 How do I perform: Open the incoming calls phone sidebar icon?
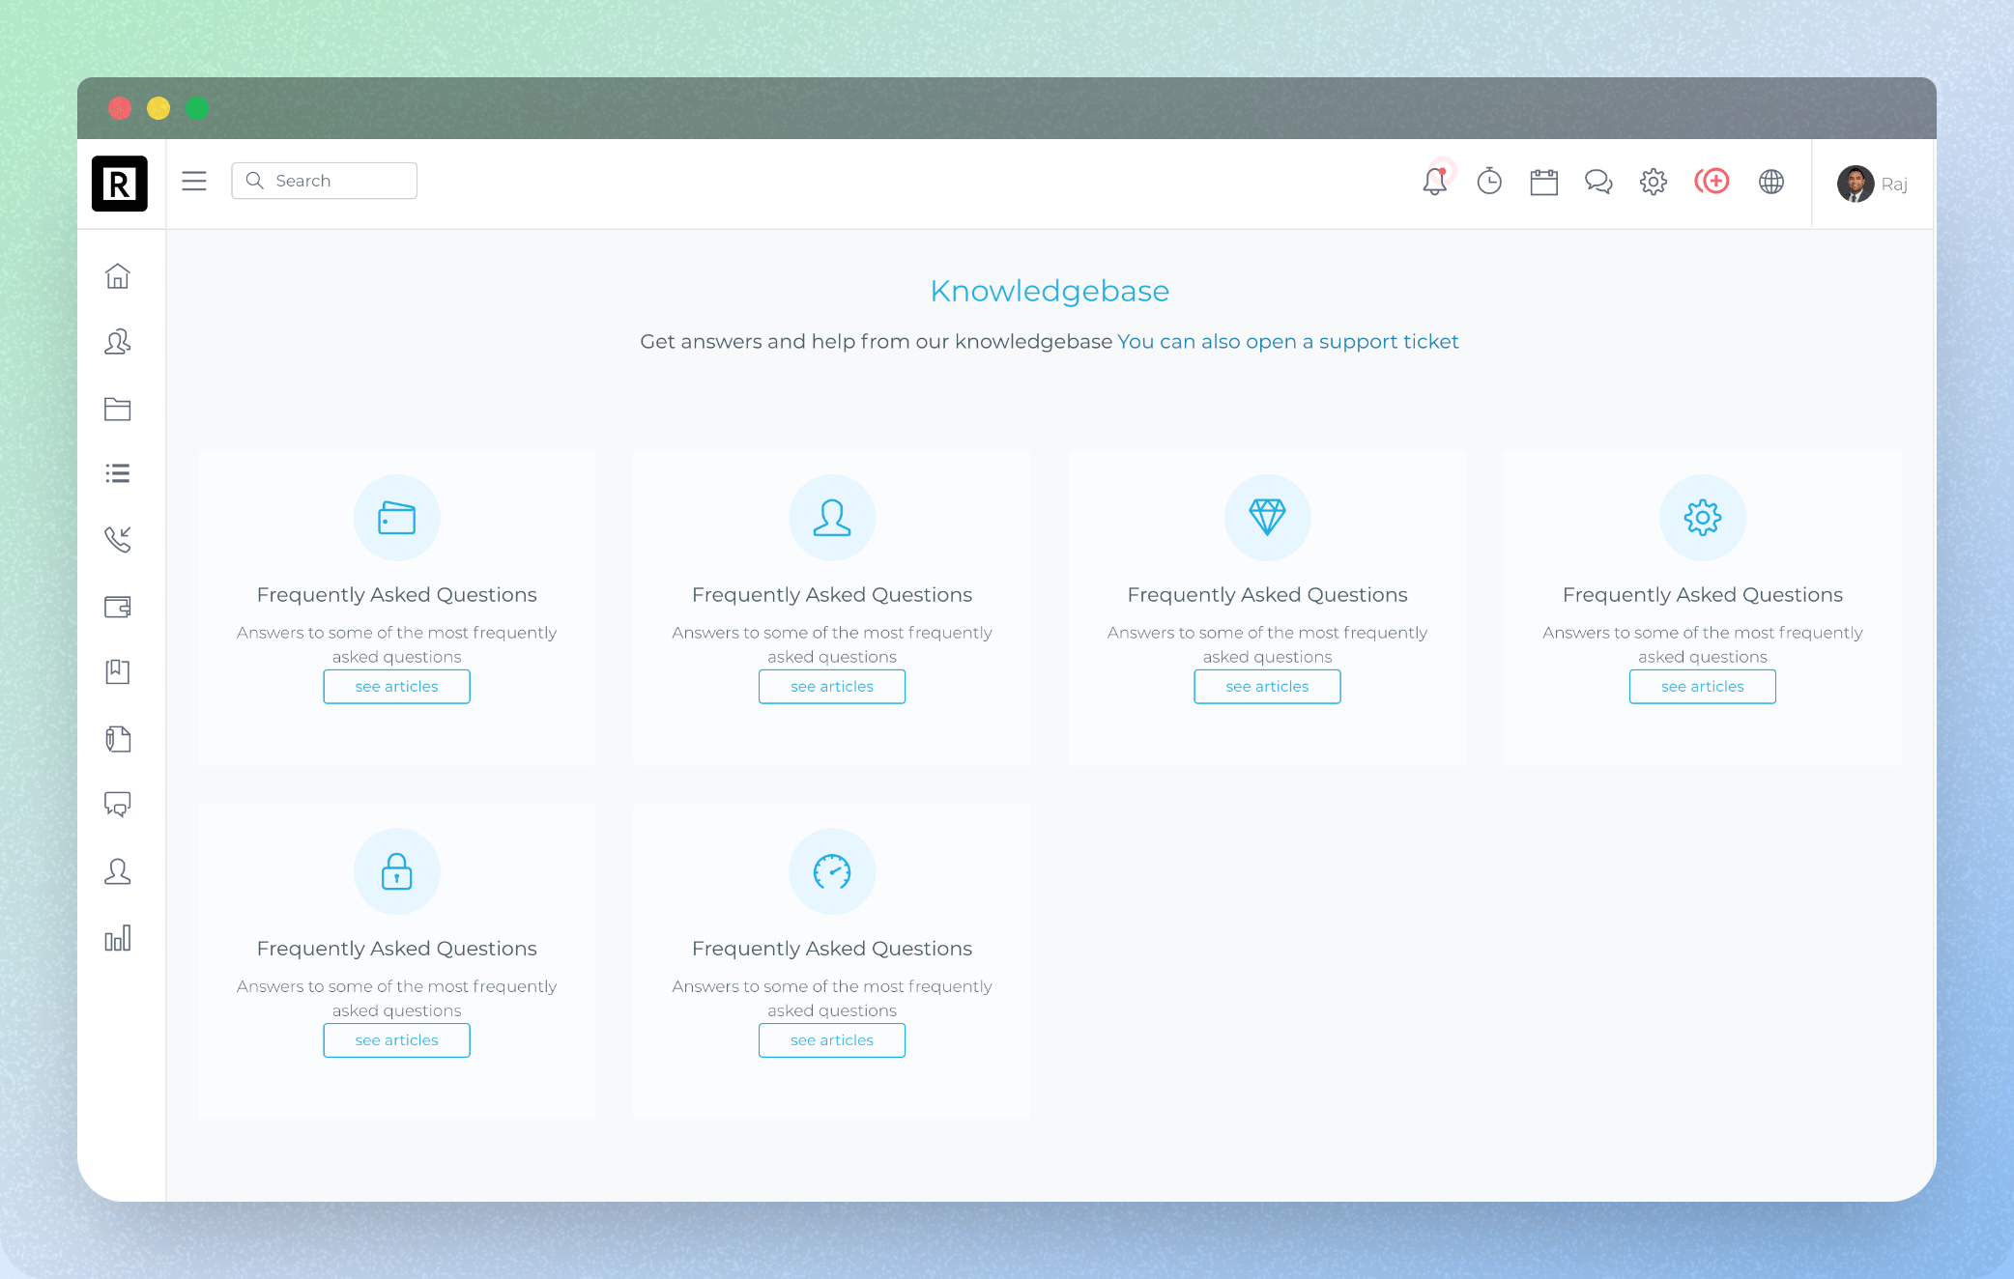pos(118,539)
